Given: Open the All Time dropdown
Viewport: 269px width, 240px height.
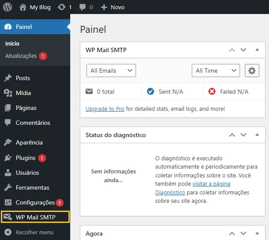Looking at the screenshot, I should pos(215,71).
